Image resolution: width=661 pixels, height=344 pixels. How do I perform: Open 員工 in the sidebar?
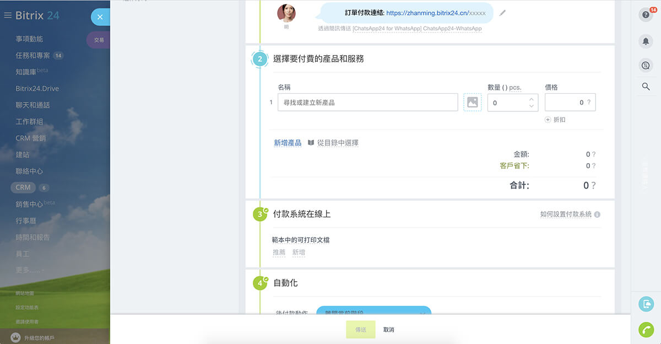click(x=23, y=254)
